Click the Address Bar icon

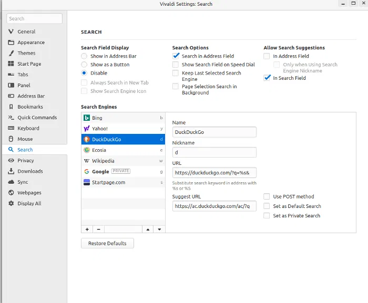[x=11, y=96]
